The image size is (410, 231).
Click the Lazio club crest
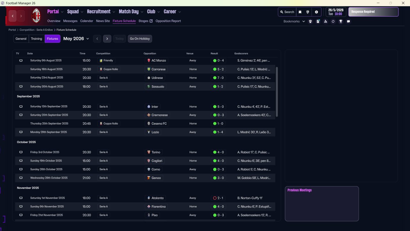[149, 132]
